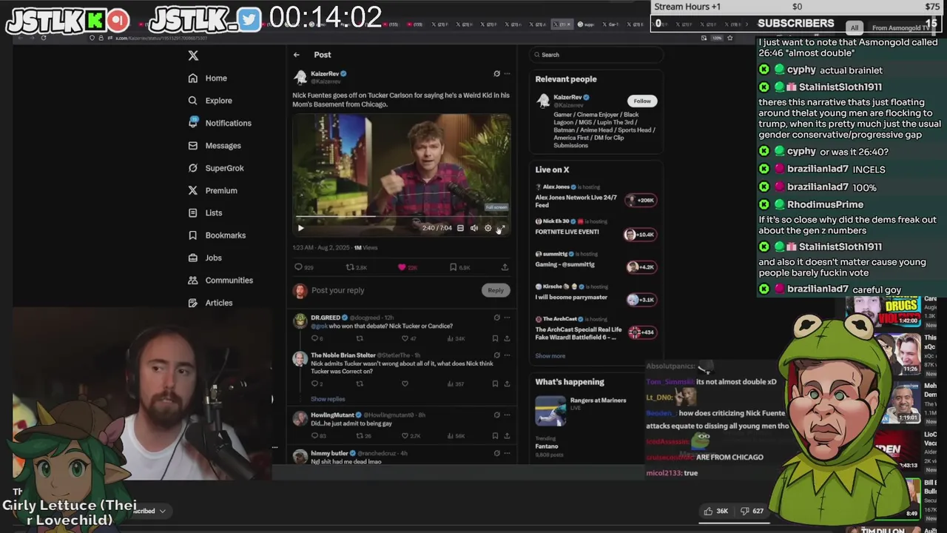Follow KaizerRev in Relevant people
The height and width of the screenshot is (533, 947).
pos(642,101)
